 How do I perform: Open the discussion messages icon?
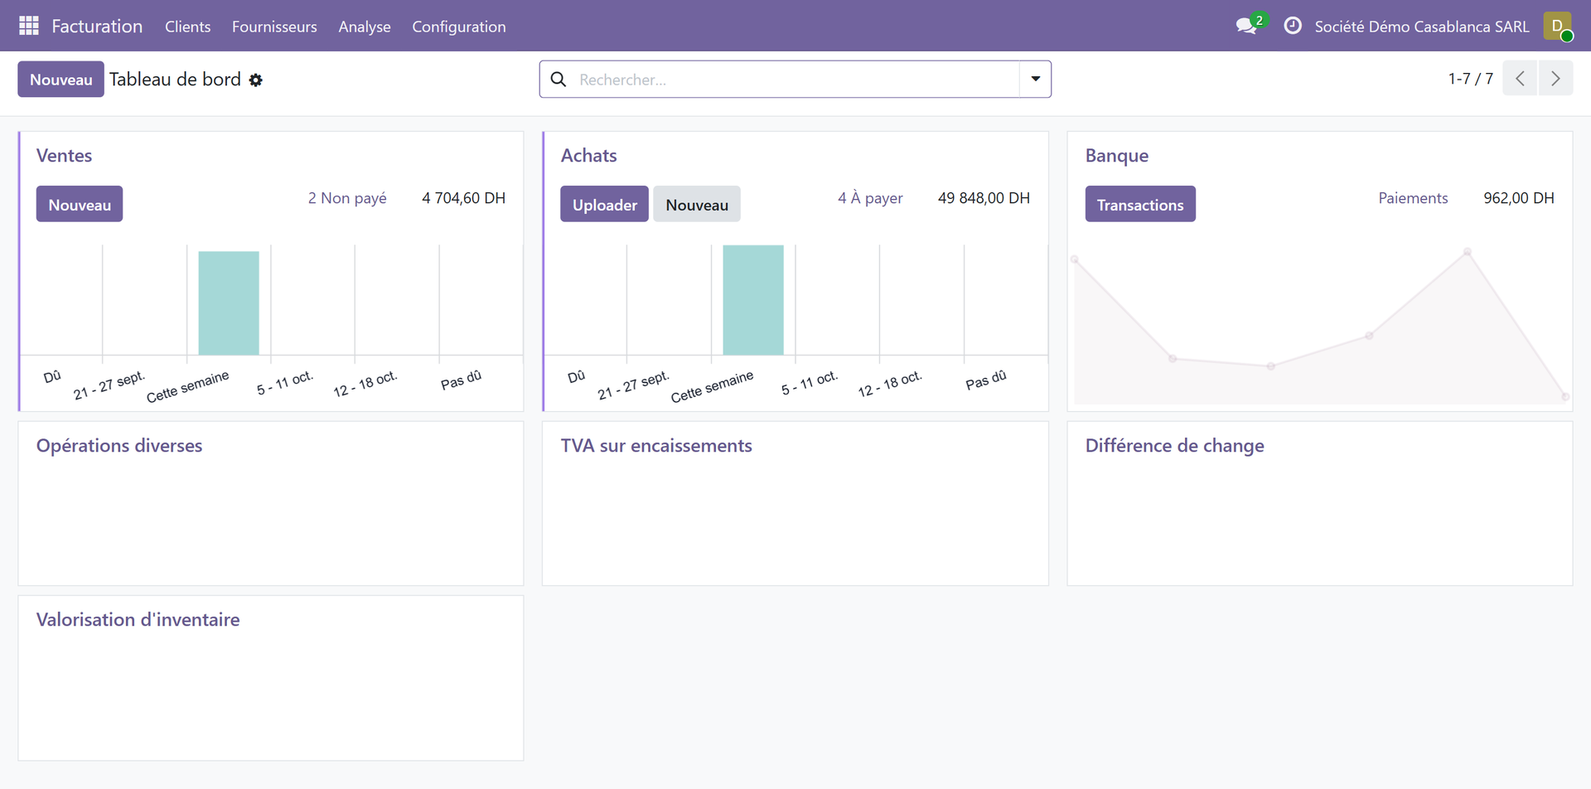pyautogui.click(x=1248, y=25)
